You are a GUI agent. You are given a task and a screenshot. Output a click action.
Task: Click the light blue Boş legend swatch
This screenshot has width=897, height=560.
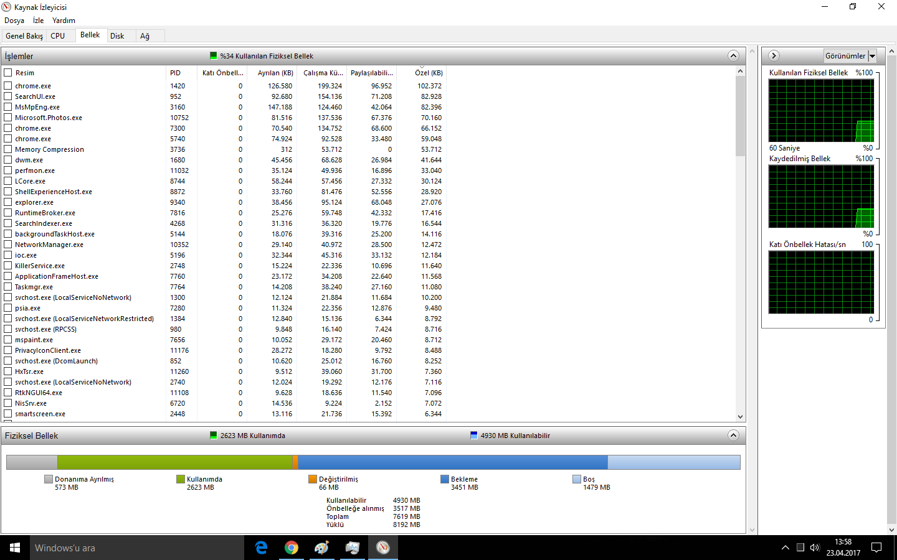[577, 479]
